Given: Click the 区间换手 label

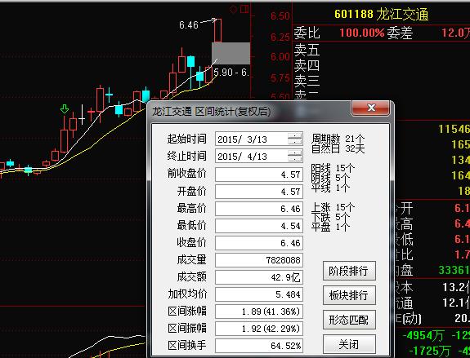Looking at the screenshot, I should coord(186,346).
